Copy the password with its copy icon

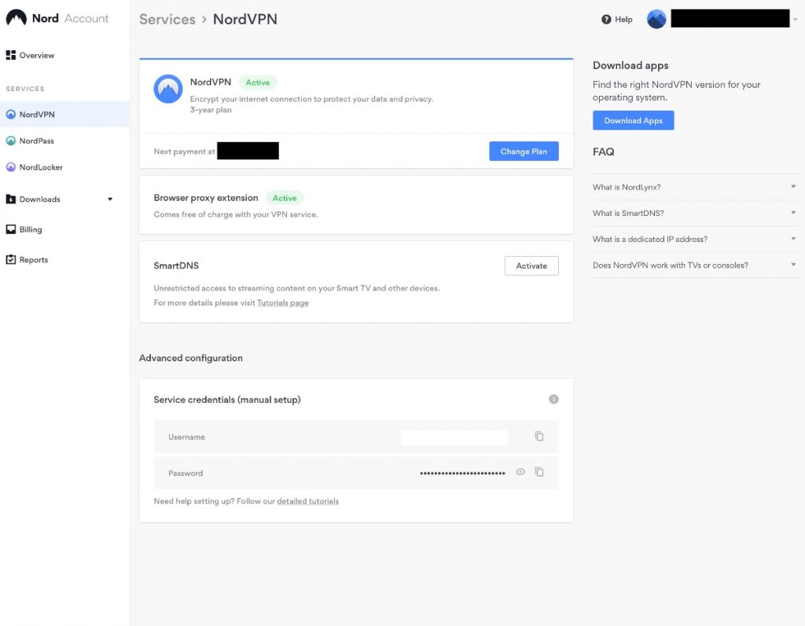tap(539, 472)
